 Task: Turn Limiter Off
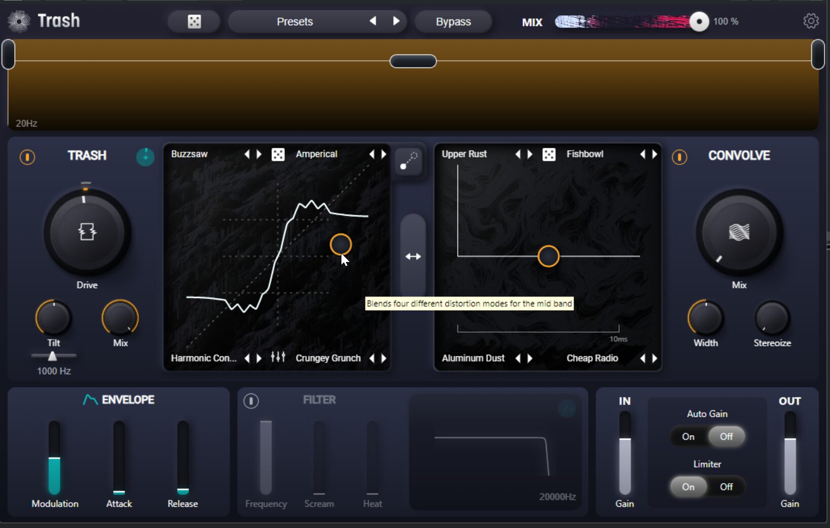[726, 487]
